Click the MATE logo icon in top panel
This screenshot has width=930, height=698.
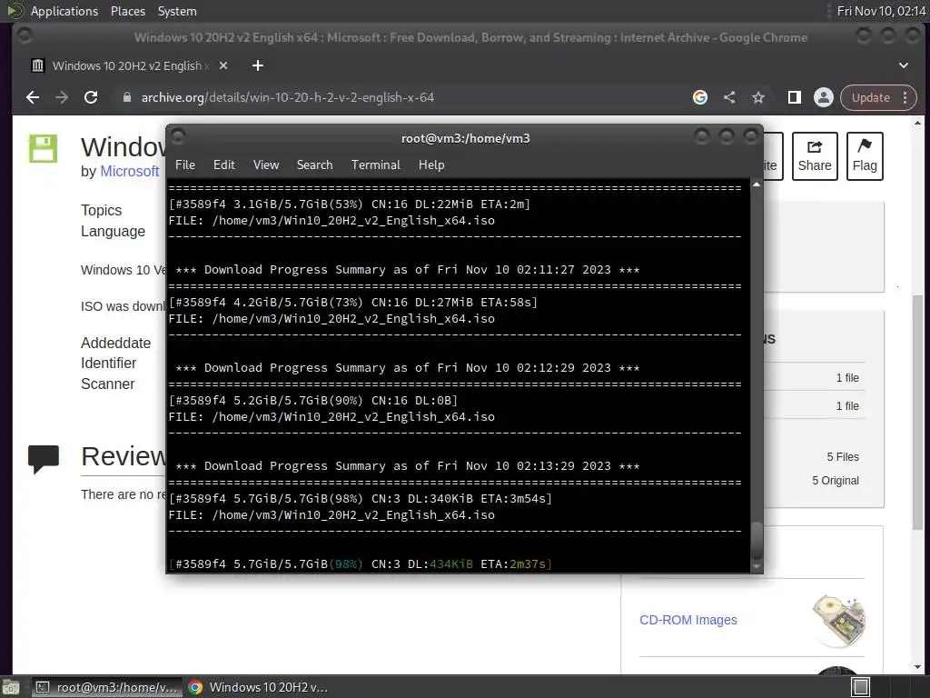coord(15,11)
